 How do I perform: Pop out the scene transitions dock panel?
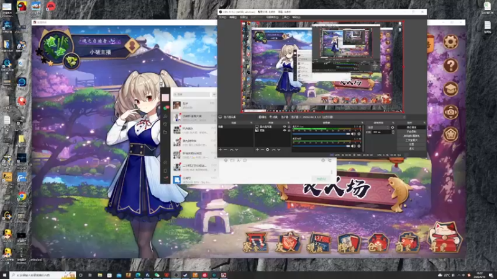(x=393, y=123)
